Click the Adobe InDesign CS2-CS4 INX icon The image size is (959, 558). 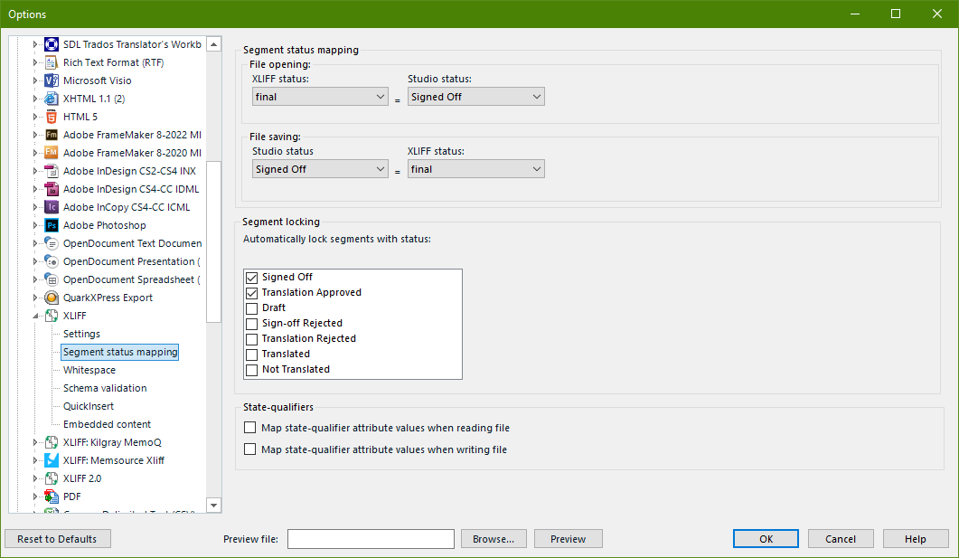[52, 171]
